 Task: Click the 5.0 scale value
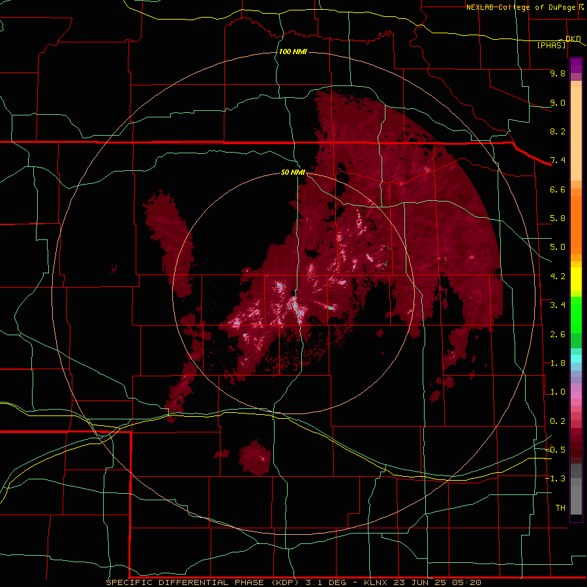click(558, 247)
